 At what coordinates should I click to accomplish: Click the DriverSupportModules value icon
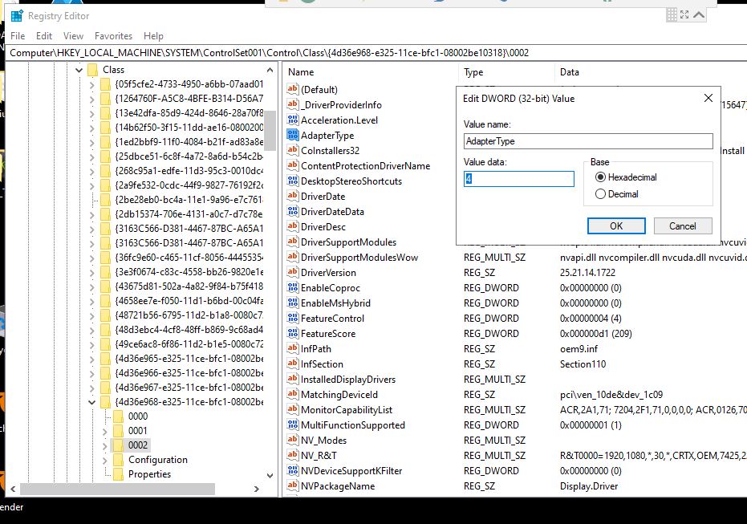point(293,242)
